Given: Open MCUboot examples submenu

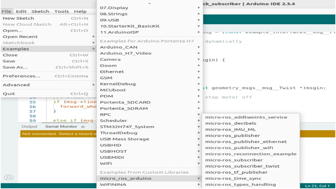Looking at the screenshot, I should pyautogui.click(x=149, y=90).
